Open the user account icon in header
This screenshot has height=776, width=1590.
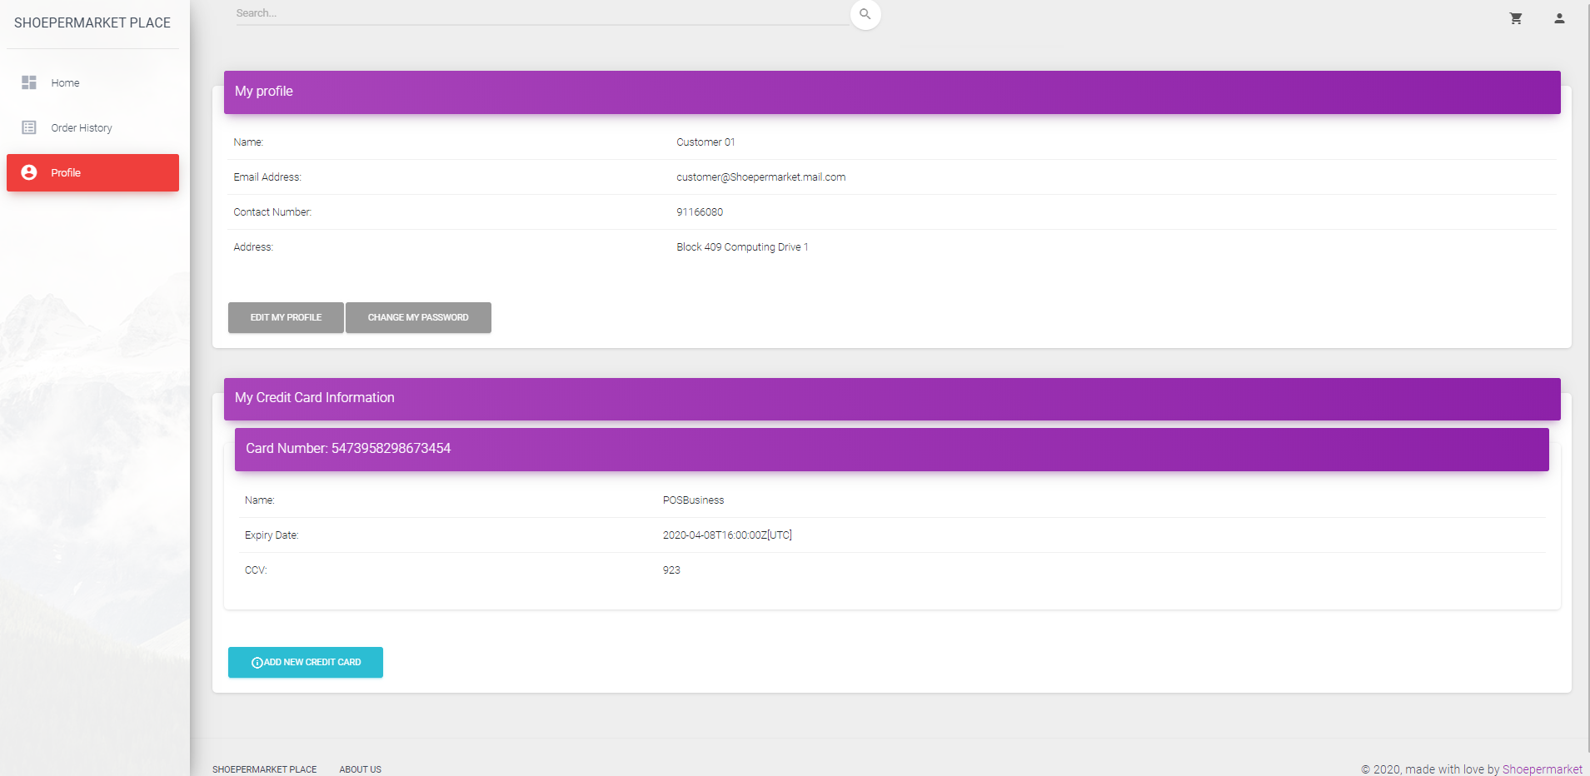(1559, 18)
